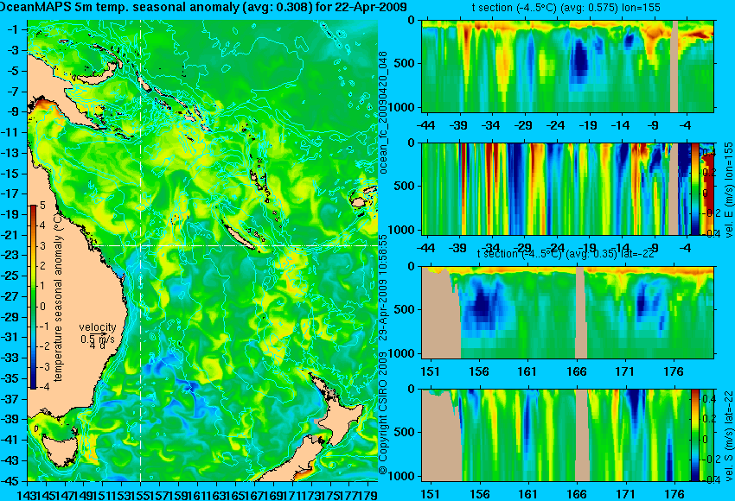Click the 'temperature seasonal anomaly (°C)' axis label
Image resolution: width=735 pixels, height=501 pixels.
58,297
